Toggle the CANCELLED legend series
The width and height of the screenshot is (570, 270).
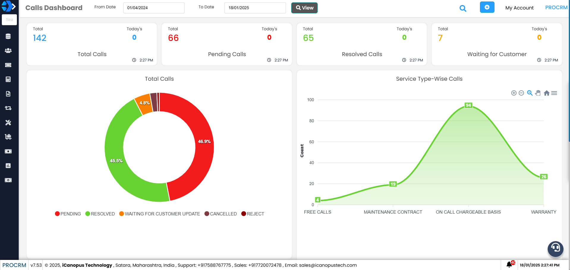(221, 214)
